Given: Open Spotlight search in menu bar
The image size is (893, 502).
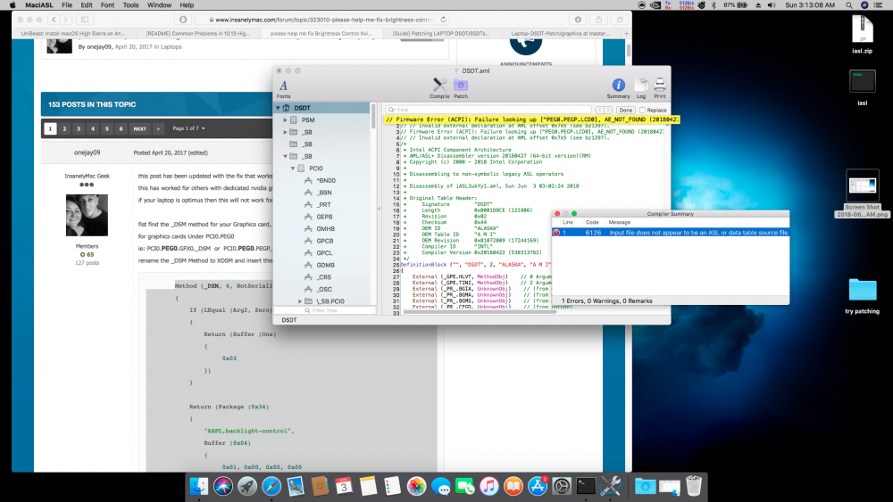Looking at the screenshot, I should (848, 5).
